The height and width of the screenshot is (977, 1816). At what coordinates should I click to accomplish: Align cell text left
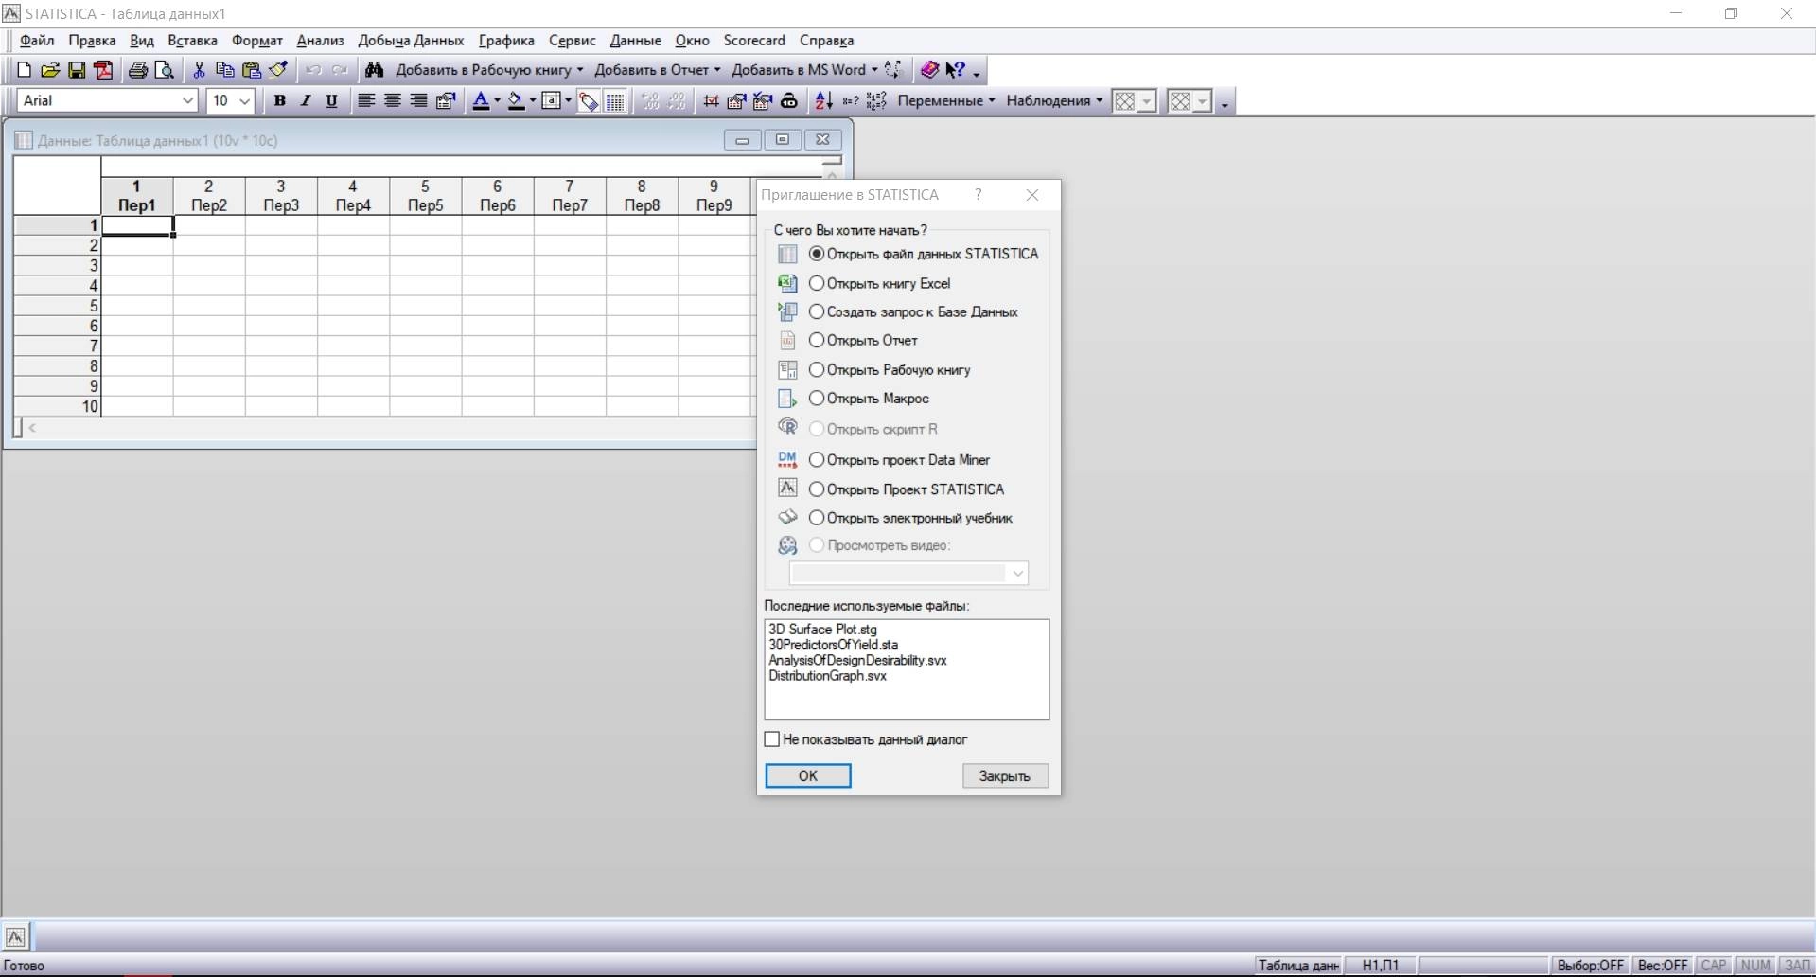coord(366,101)
